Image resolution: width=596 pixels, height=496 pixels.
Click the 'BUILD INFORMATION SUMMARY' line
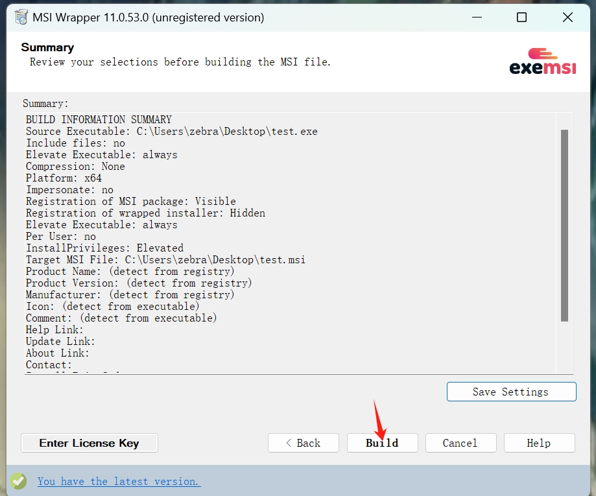click(x=99, y=119)
